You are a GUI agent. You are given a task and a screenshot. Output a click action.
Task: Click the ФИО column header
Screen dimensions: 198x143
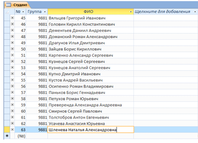pyautogui.click(x=91, y=12)
